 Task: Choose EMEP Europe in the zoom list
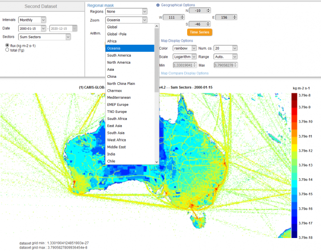pos(130,104)
